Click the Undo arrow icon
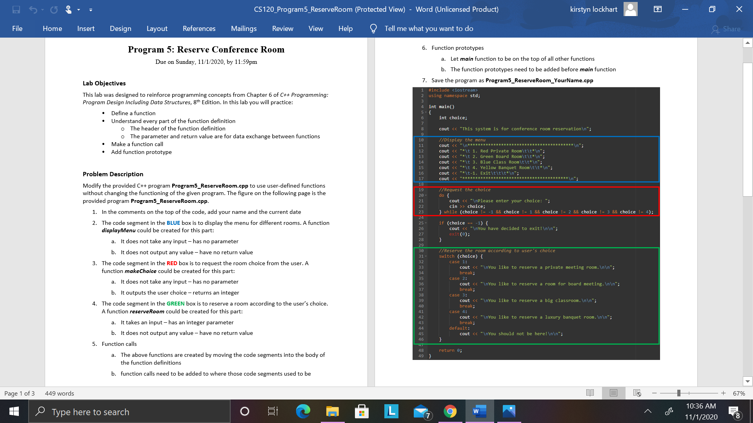Viewport: 753px width, 423px height. (33, 9)
